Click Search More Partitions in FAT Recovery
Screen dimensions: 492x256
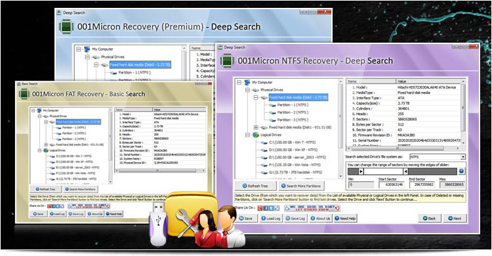pos(81,189)
